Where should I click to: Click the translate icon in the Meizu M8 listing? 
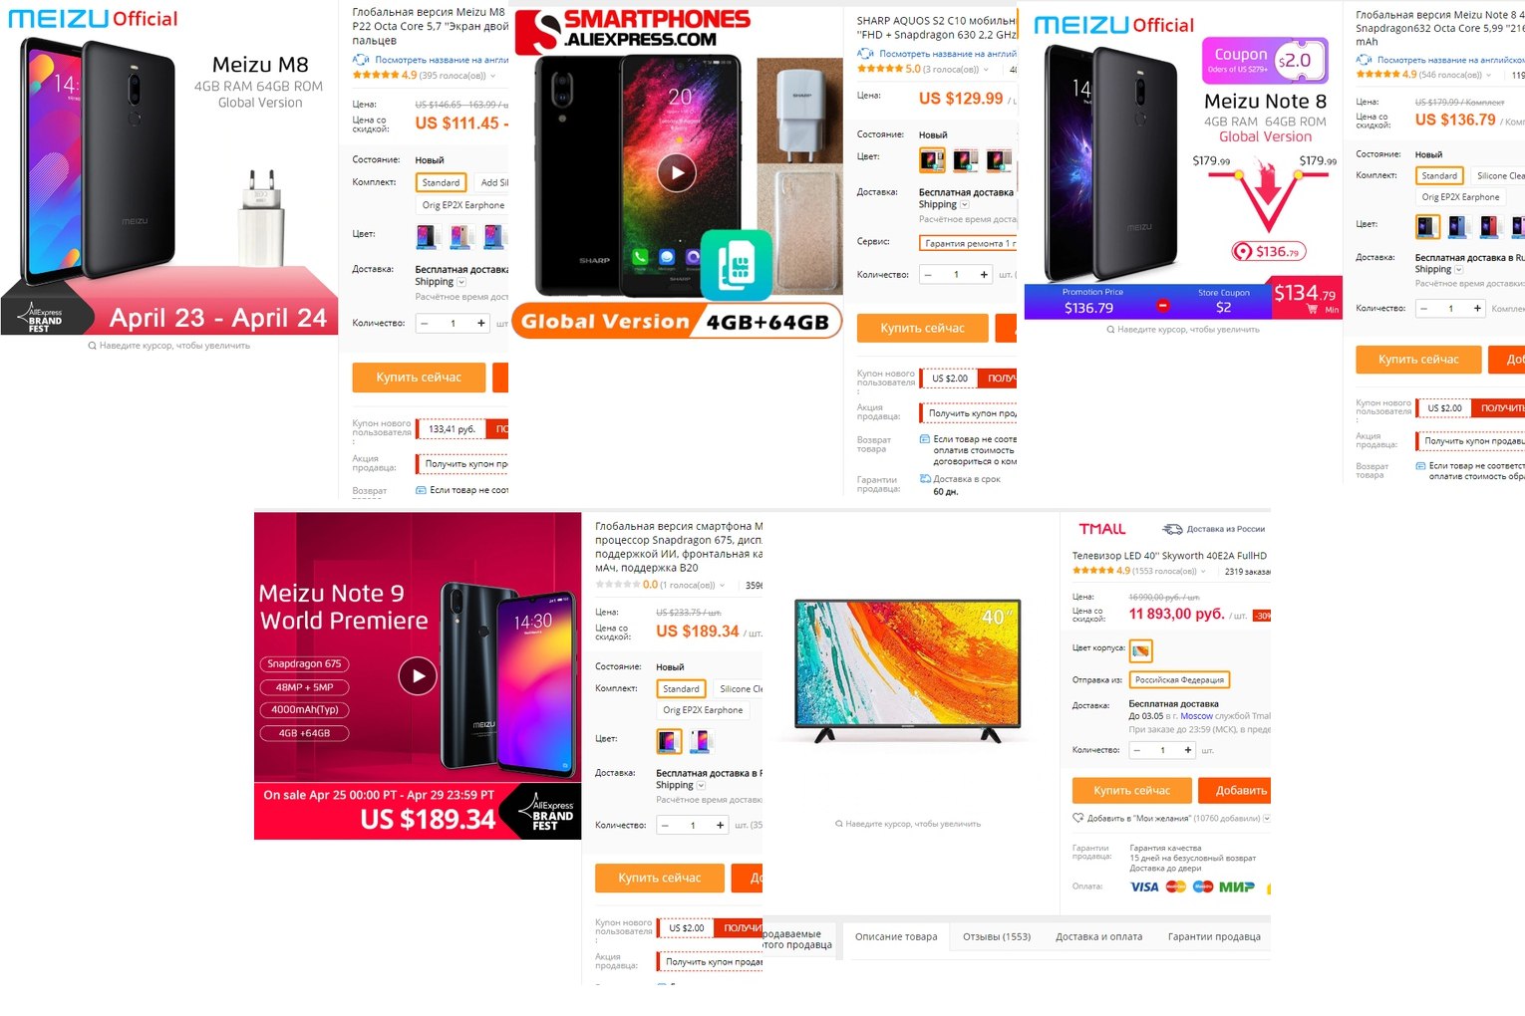pyautogui.click(x=361, y=60)
